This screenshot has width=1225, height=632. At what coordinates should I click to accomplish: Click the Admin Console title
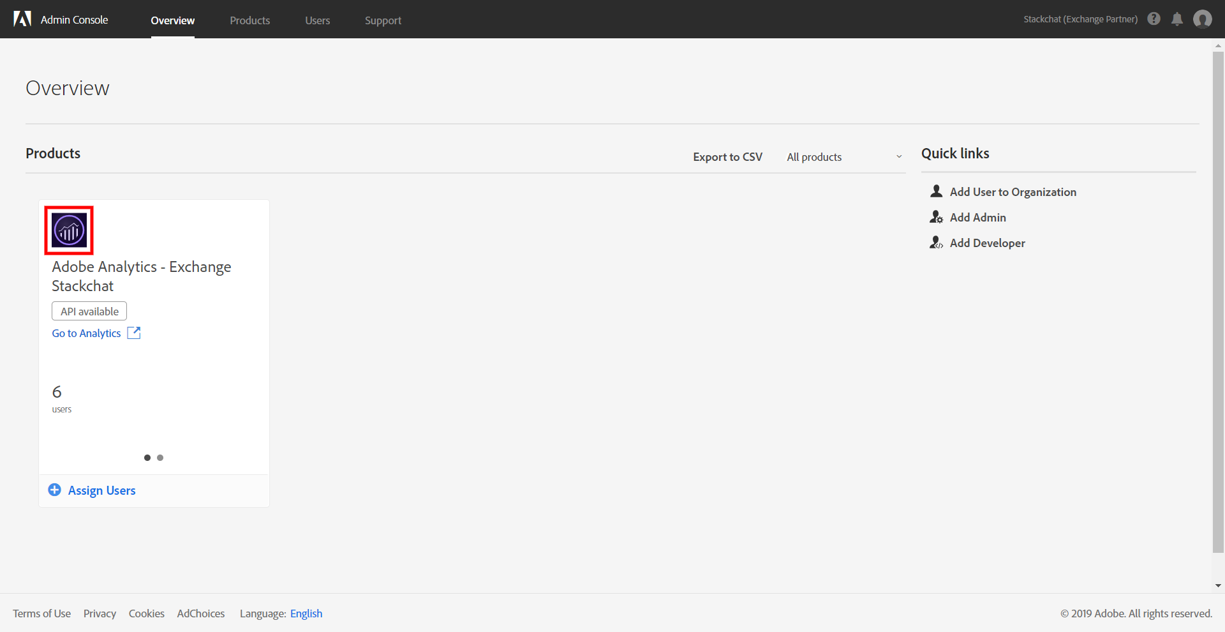75,20
